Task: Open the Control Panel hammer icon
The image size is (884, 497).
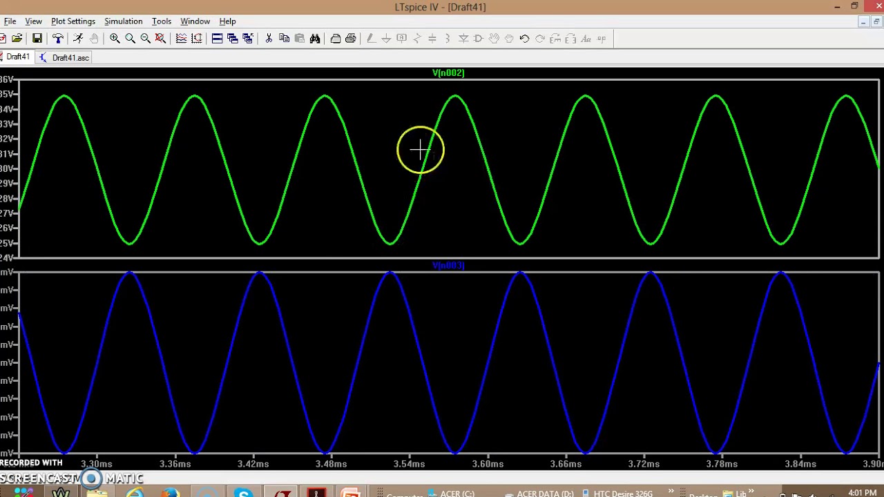Action: (58, 39)
